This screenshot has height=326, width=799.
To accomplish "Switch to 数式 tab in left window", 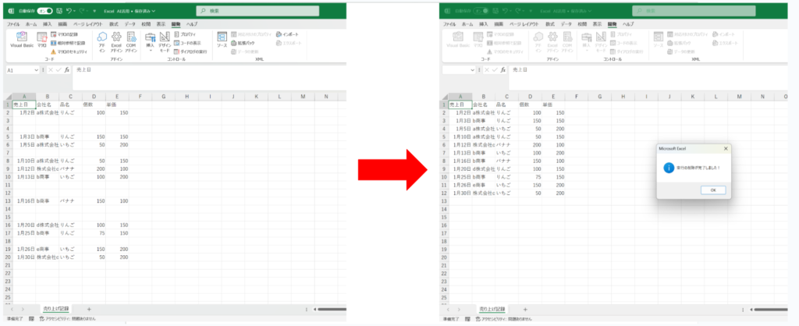I will (x=114, y=25).
